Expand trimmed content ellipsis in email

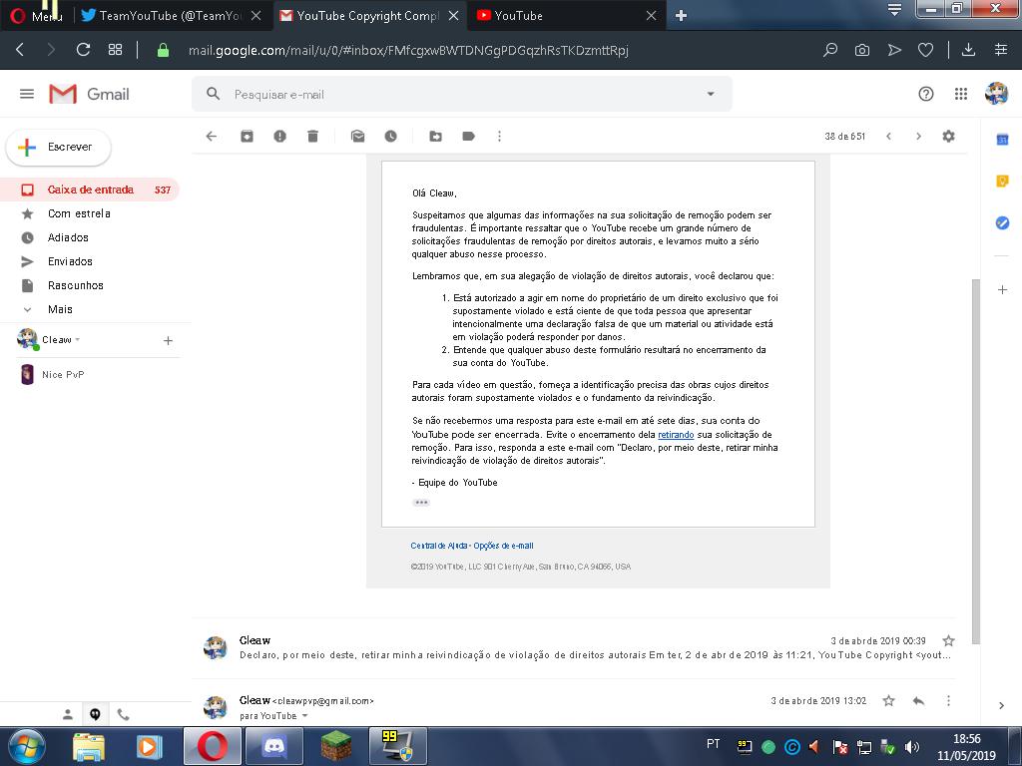[x=421, y=503]
